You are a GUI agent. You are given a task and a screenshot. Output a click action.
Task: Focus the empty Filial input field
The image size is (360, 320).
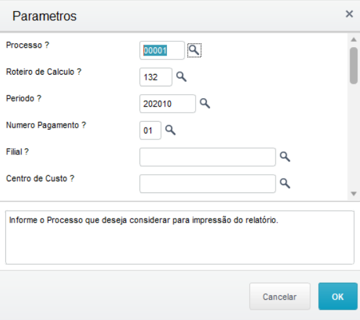(x=207, y=157)
